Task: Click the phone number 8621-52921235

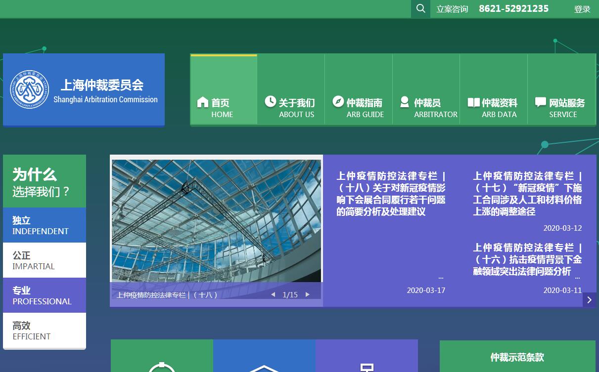Action: coord(513,8)
